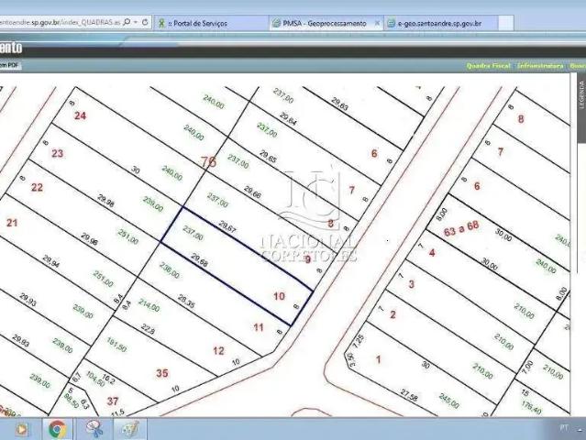This screenshot has height=440, width=586.
Task: Click the 214,00 area value
Action: coord(149,305)
